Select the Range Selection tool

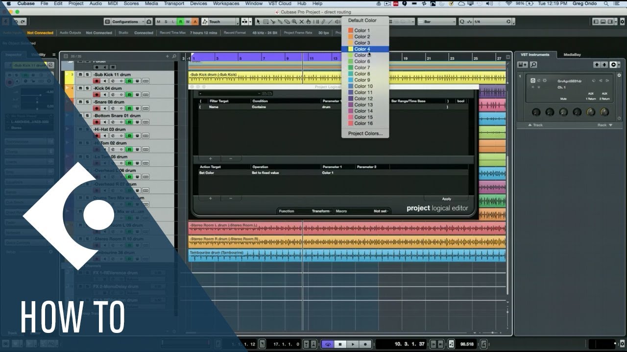(265, 22)
